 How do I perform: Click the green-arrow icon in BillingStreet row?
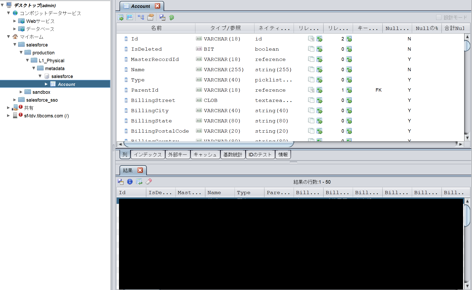[x=319, y=100]
